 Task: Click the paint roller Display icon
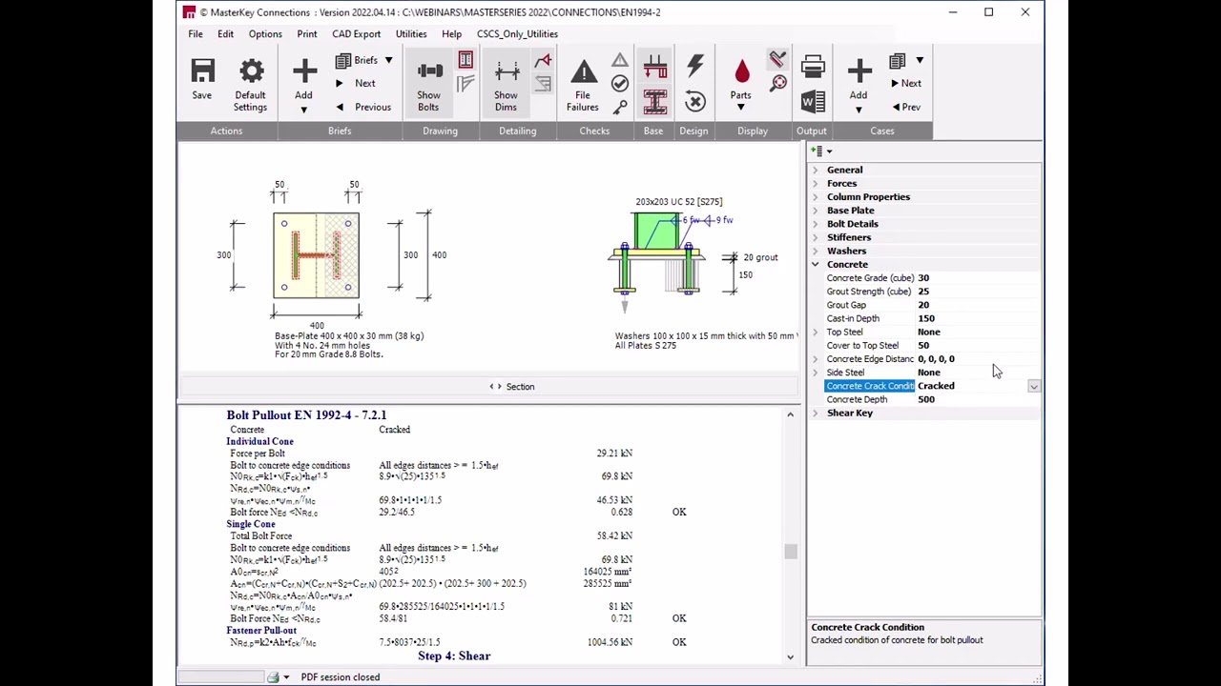point(777,60)
